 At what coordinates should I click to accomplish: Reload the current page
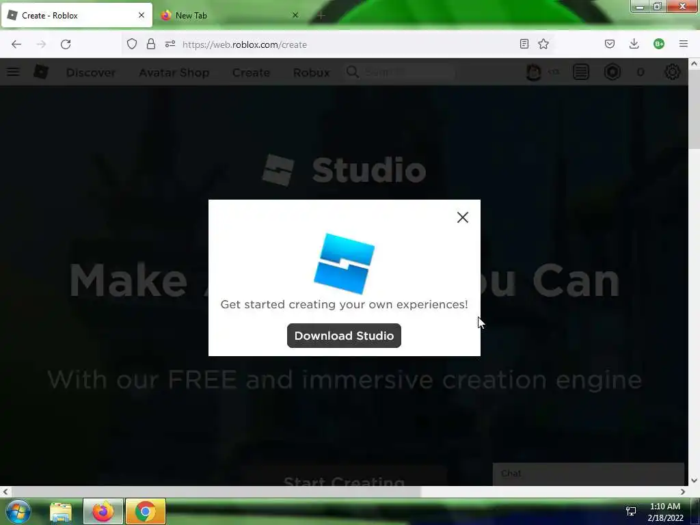click(x=66, y=44)
